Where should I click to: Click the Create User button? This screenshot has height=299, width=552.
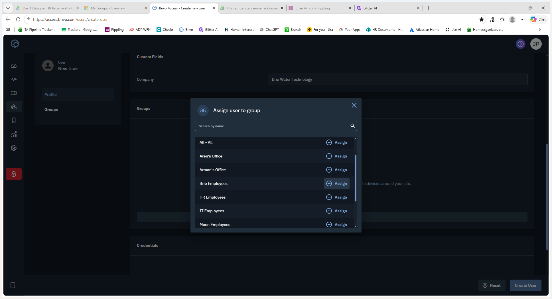tap(525, 285)
